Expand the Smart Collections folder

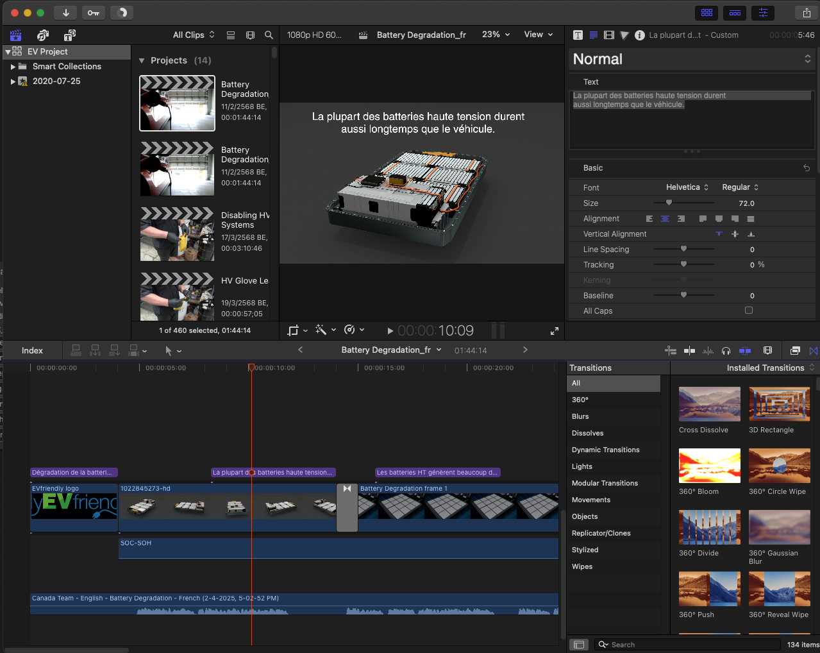point(13,67)
